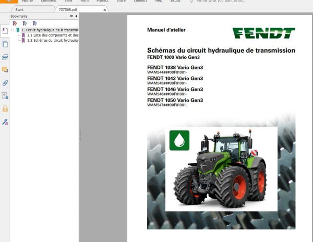Open the document search panel icon
The height and width of the screenshot is (242, 313).
[5, 96]
